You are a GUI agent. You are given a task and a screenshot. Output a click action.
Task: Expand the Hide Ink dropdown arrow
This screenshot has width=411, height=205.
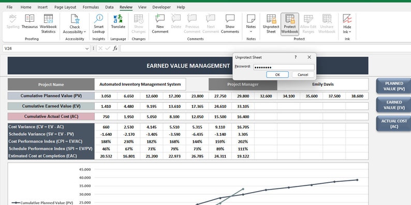[350, 32]
